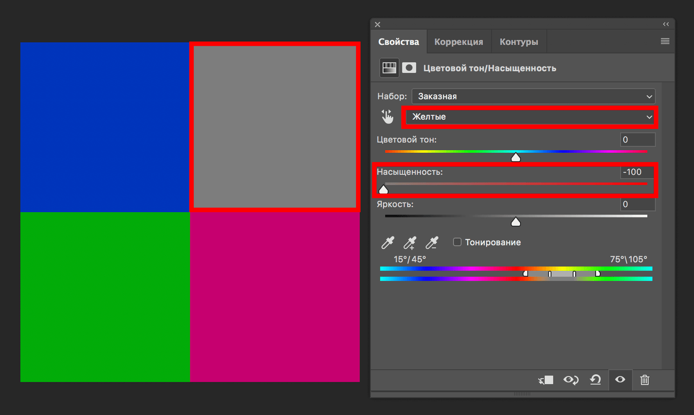Image resolution: width=694 pixels, height=415 pixels.
Task: Click the layer mask icon
Action: tap(409, 68)
